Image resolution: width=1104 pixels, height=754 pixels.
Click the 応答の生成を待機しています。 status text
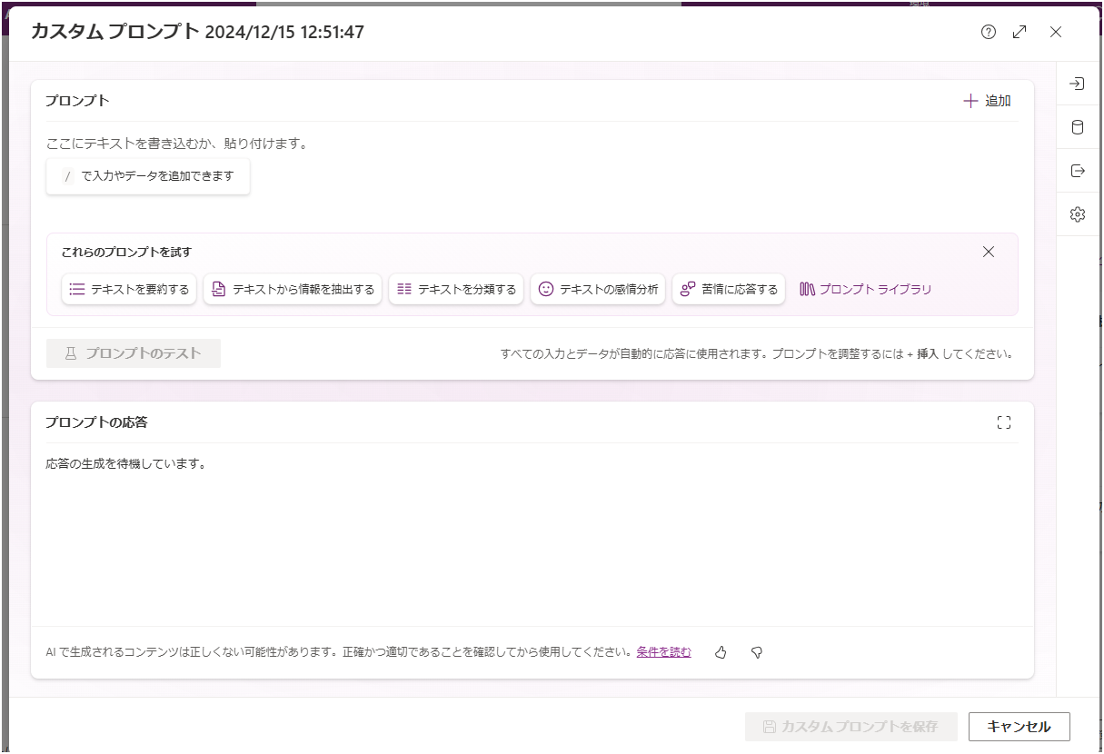(x=126, y=464)
